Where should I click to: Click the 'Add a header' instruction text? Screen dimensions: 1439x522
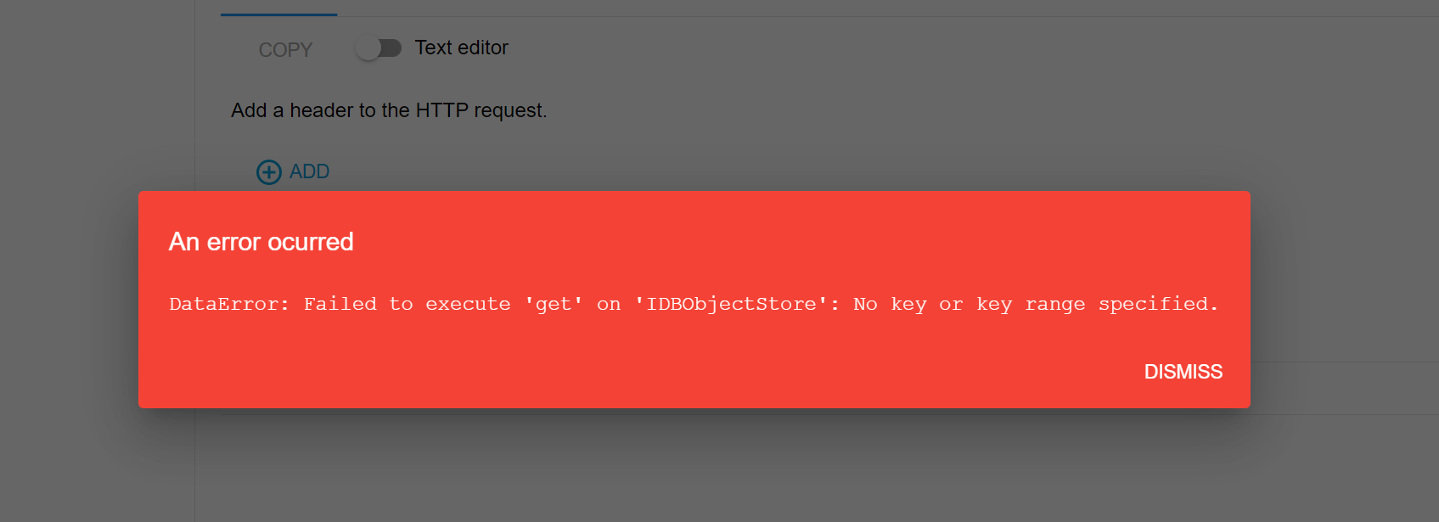(389, 110)
